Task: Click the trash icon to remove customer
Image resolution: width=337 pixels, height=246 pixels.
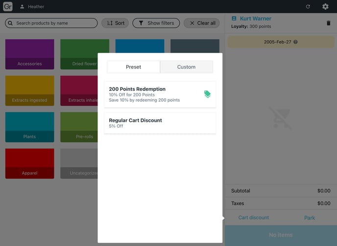Action: pos(328,22)
